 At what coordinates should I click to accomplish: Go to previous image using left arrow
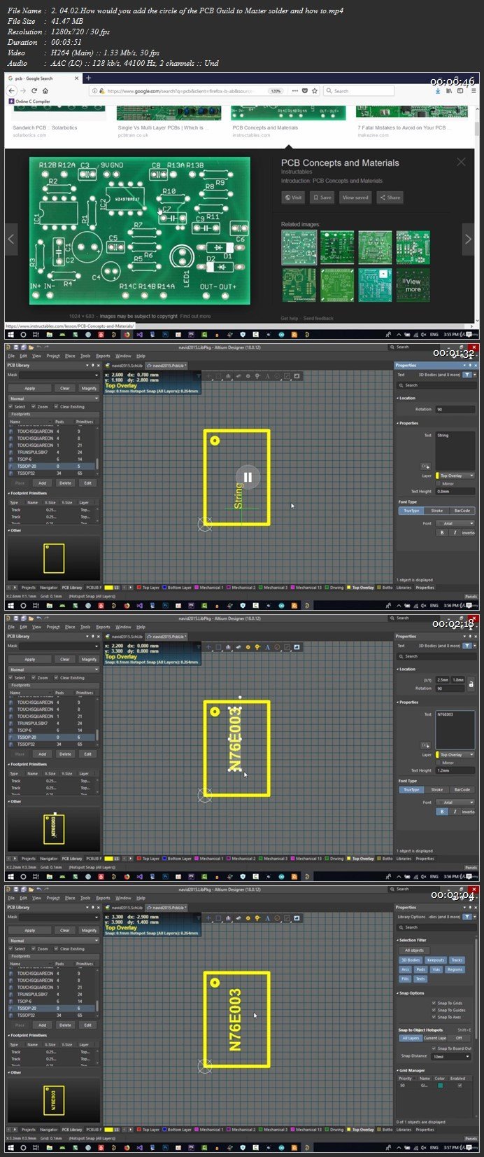pos(11,239)
